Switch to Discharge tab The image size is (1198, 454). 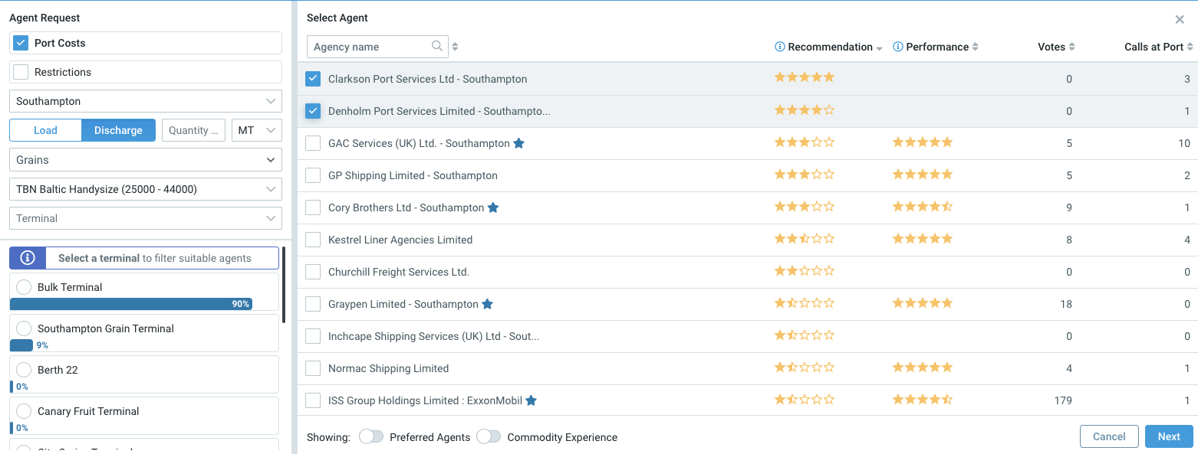point(118,130)
